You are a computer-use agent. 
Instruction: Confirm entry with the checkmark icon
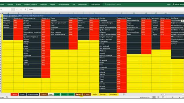[x=21, y=9]
